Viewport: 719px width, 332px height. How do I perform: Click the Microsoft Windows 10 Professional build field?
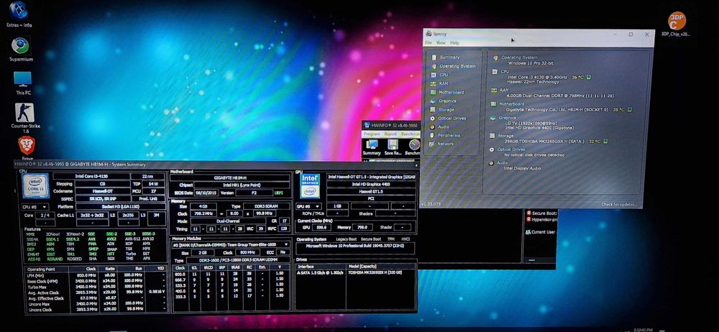click(x=355, y=248)
